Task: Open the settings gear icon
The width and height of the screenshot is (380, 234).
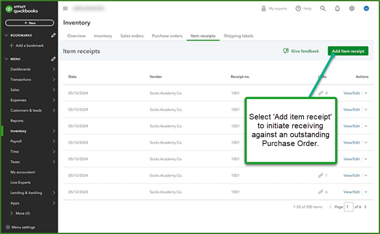Action: point(352,9)
